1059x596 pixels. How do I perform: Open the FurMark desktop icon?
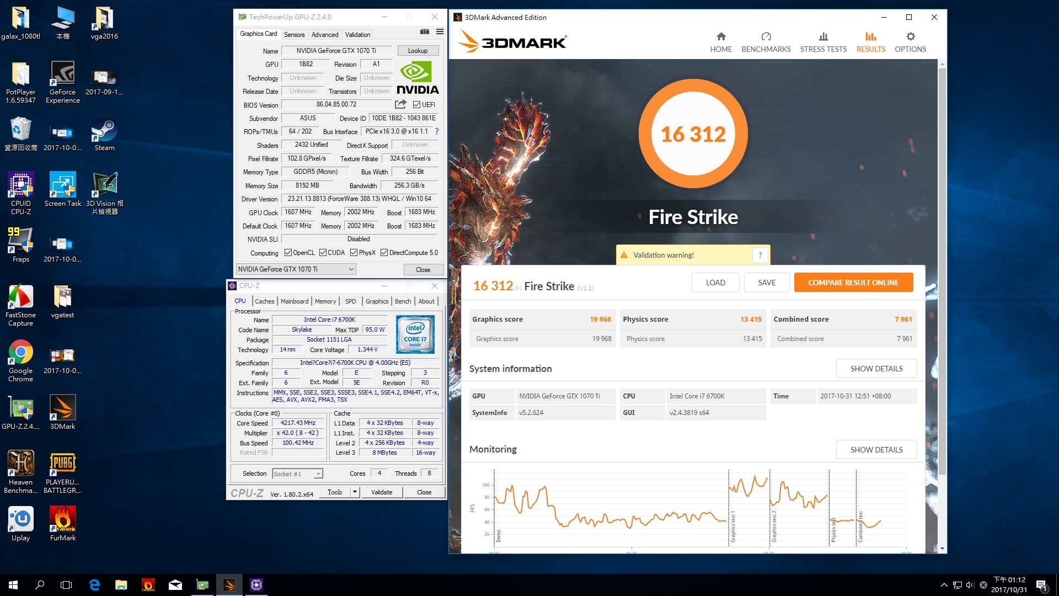(x=63, y=523)
